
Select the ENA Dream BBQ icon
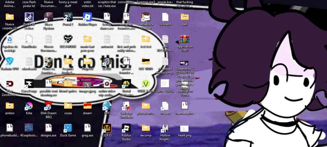coord(49,106)
